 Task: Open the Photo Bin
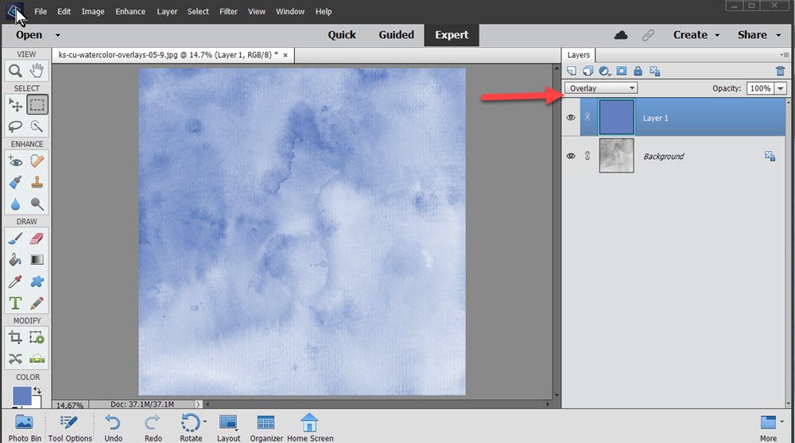25,428
